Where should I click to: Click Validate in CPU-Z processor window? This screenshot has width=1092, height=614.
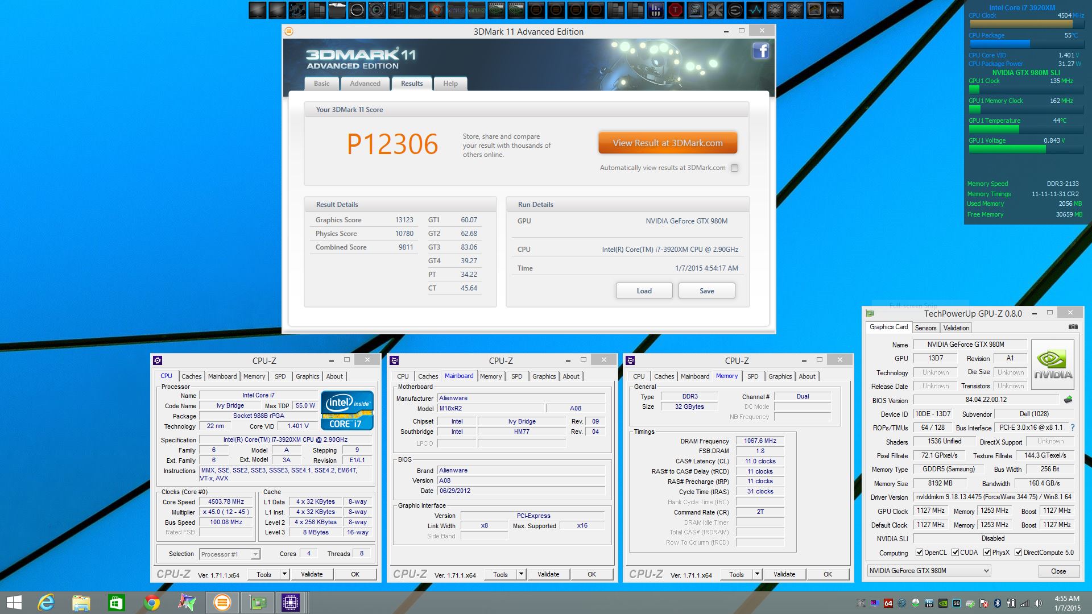pyautogui.click(x=312, y=574)
